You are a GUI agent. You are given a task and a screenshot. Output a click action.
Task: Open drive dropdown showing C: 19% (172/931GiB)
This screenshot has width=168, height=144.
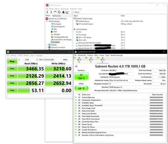(x=49, y=59)
